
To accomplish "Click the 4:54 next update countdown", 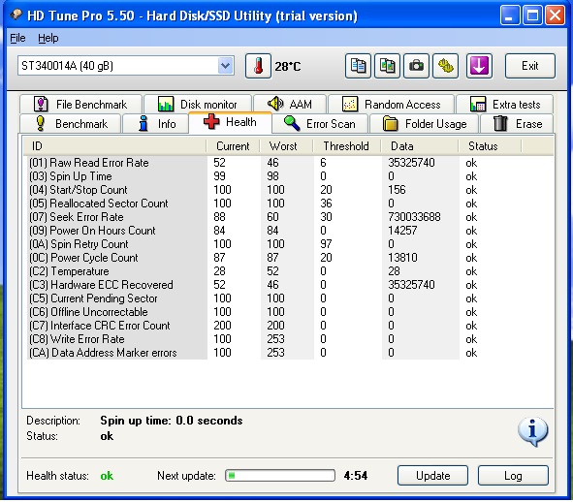I will pyautogui.click(x=356, y=475).
